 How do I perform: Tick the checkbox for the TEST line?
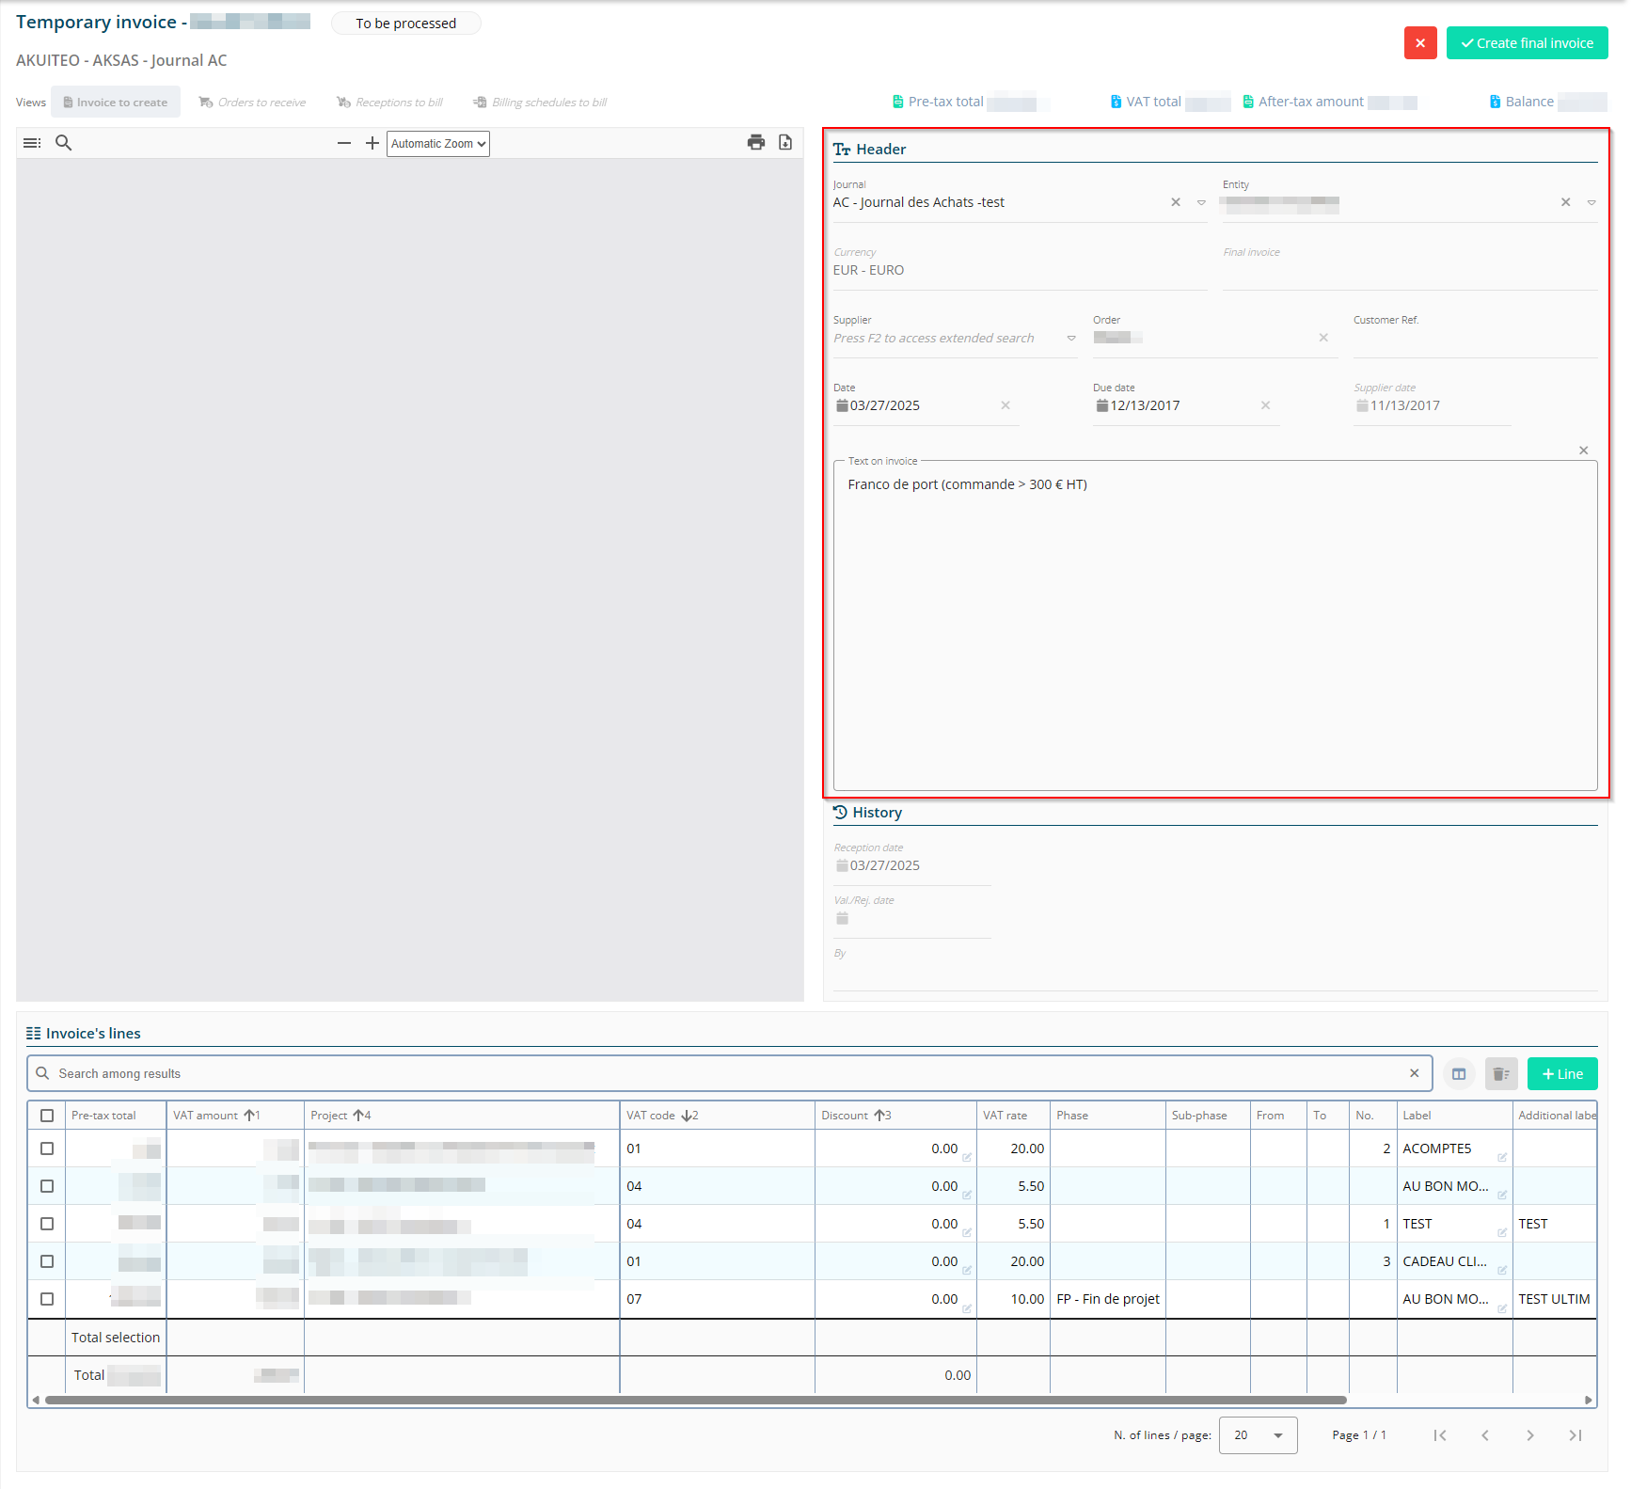47,1224
